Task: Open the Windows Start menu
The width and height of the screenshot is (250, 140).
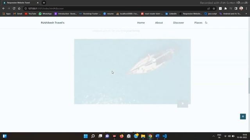Action: pos(86,136)
